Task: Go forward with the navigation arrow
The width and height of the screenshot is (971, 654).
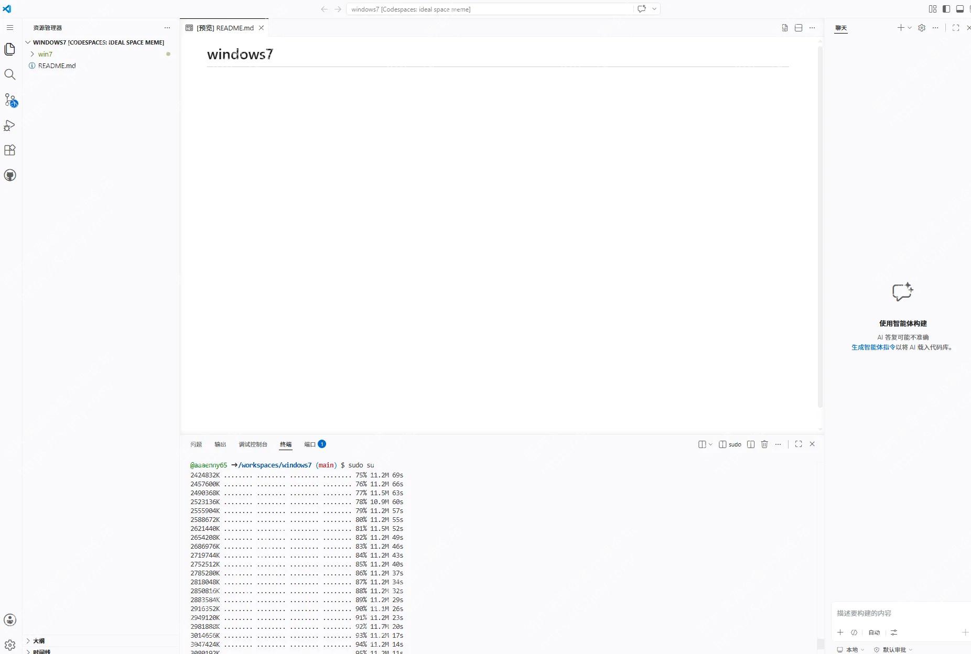Action: (x=338, y=9)
